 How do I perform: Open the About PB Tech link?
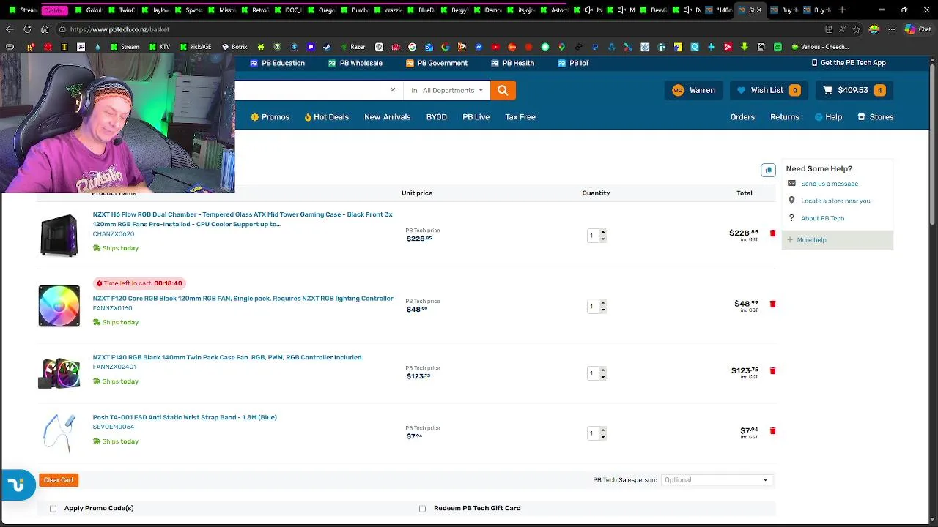pos(822,218)
